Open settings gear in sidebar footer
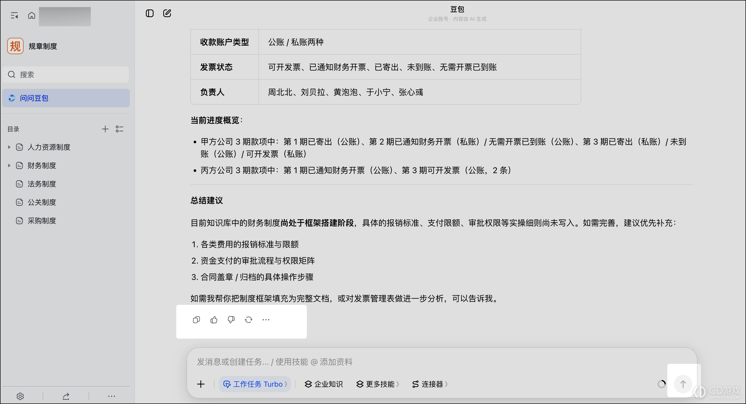The width and height of the screenshot is (746, 404). (x=20, y=396)
